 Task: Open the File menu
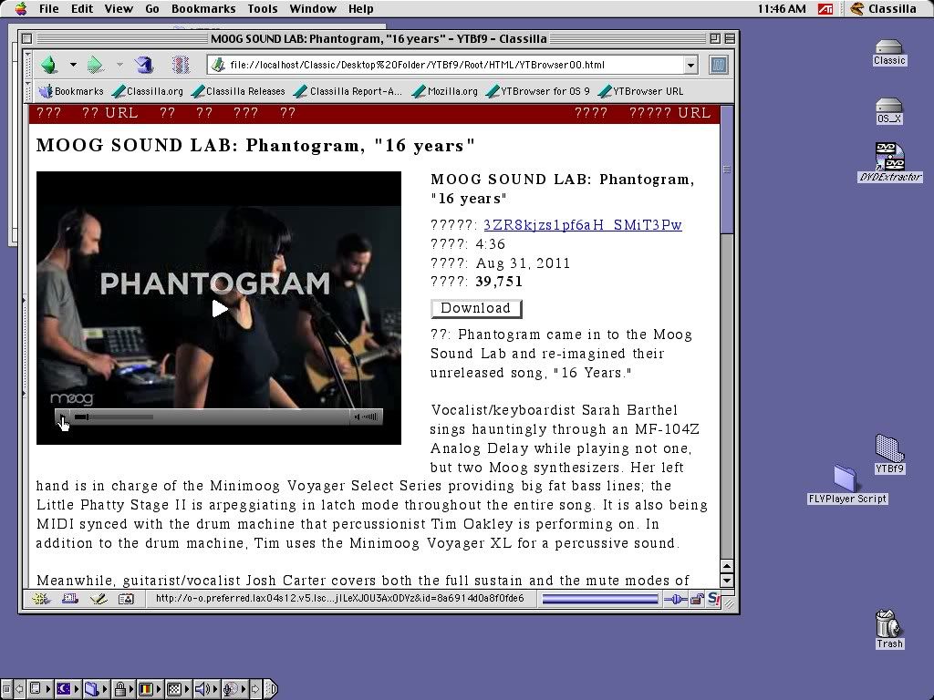(x=48, y=9)
